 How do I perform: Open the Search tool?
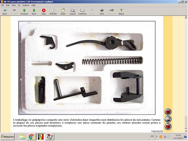(73, 12)
